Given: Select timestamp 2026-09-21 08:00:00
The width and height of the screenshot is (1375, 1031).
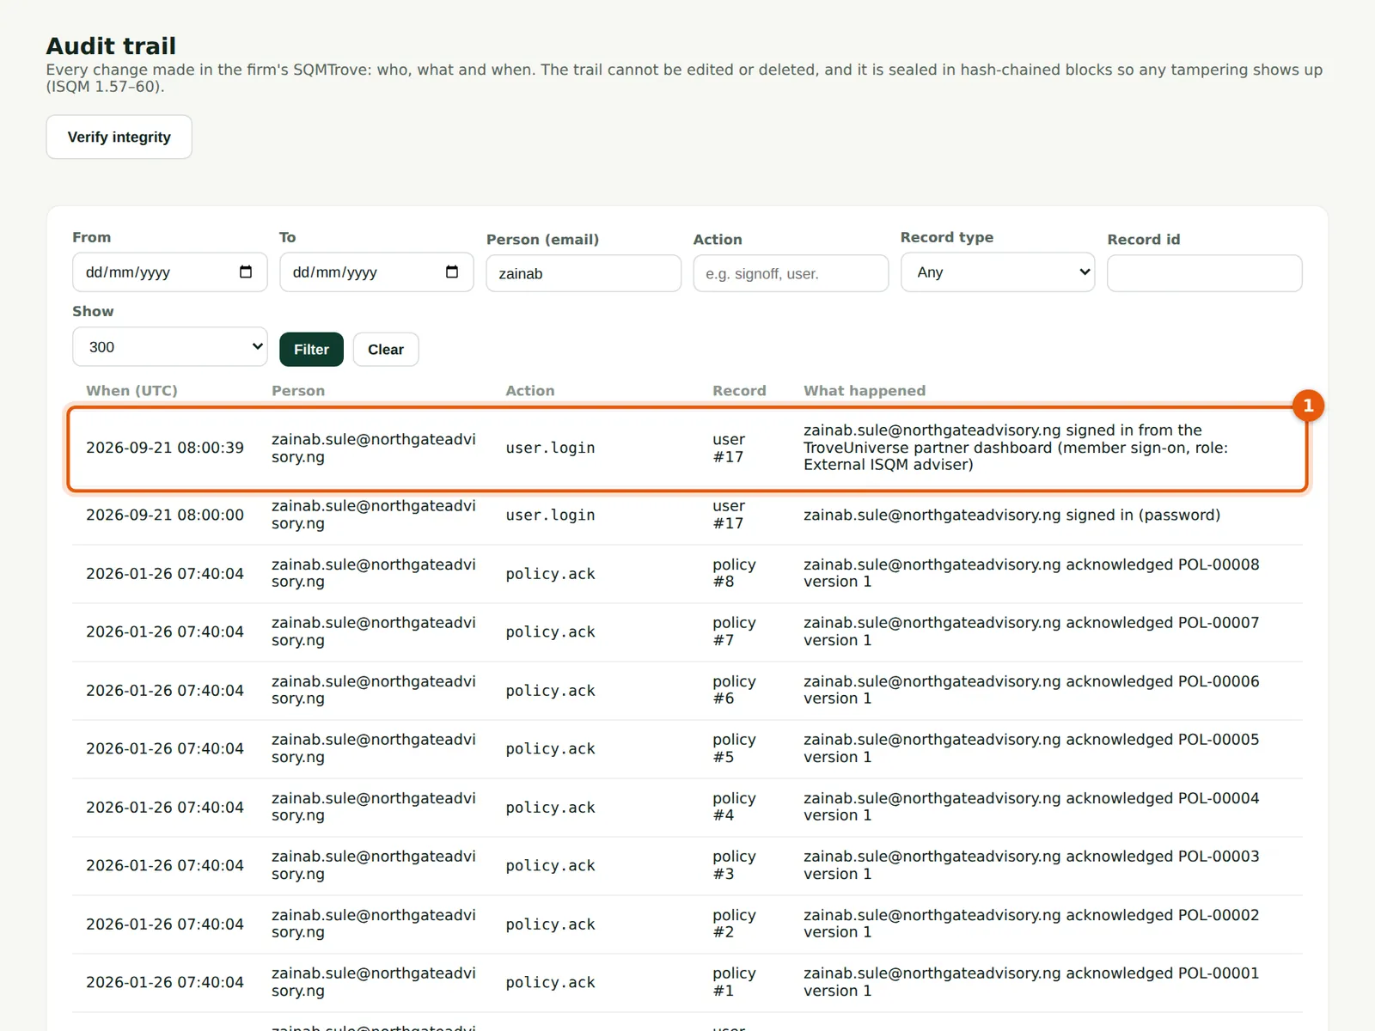Looking at the screenshot, I should coord(165,515).
